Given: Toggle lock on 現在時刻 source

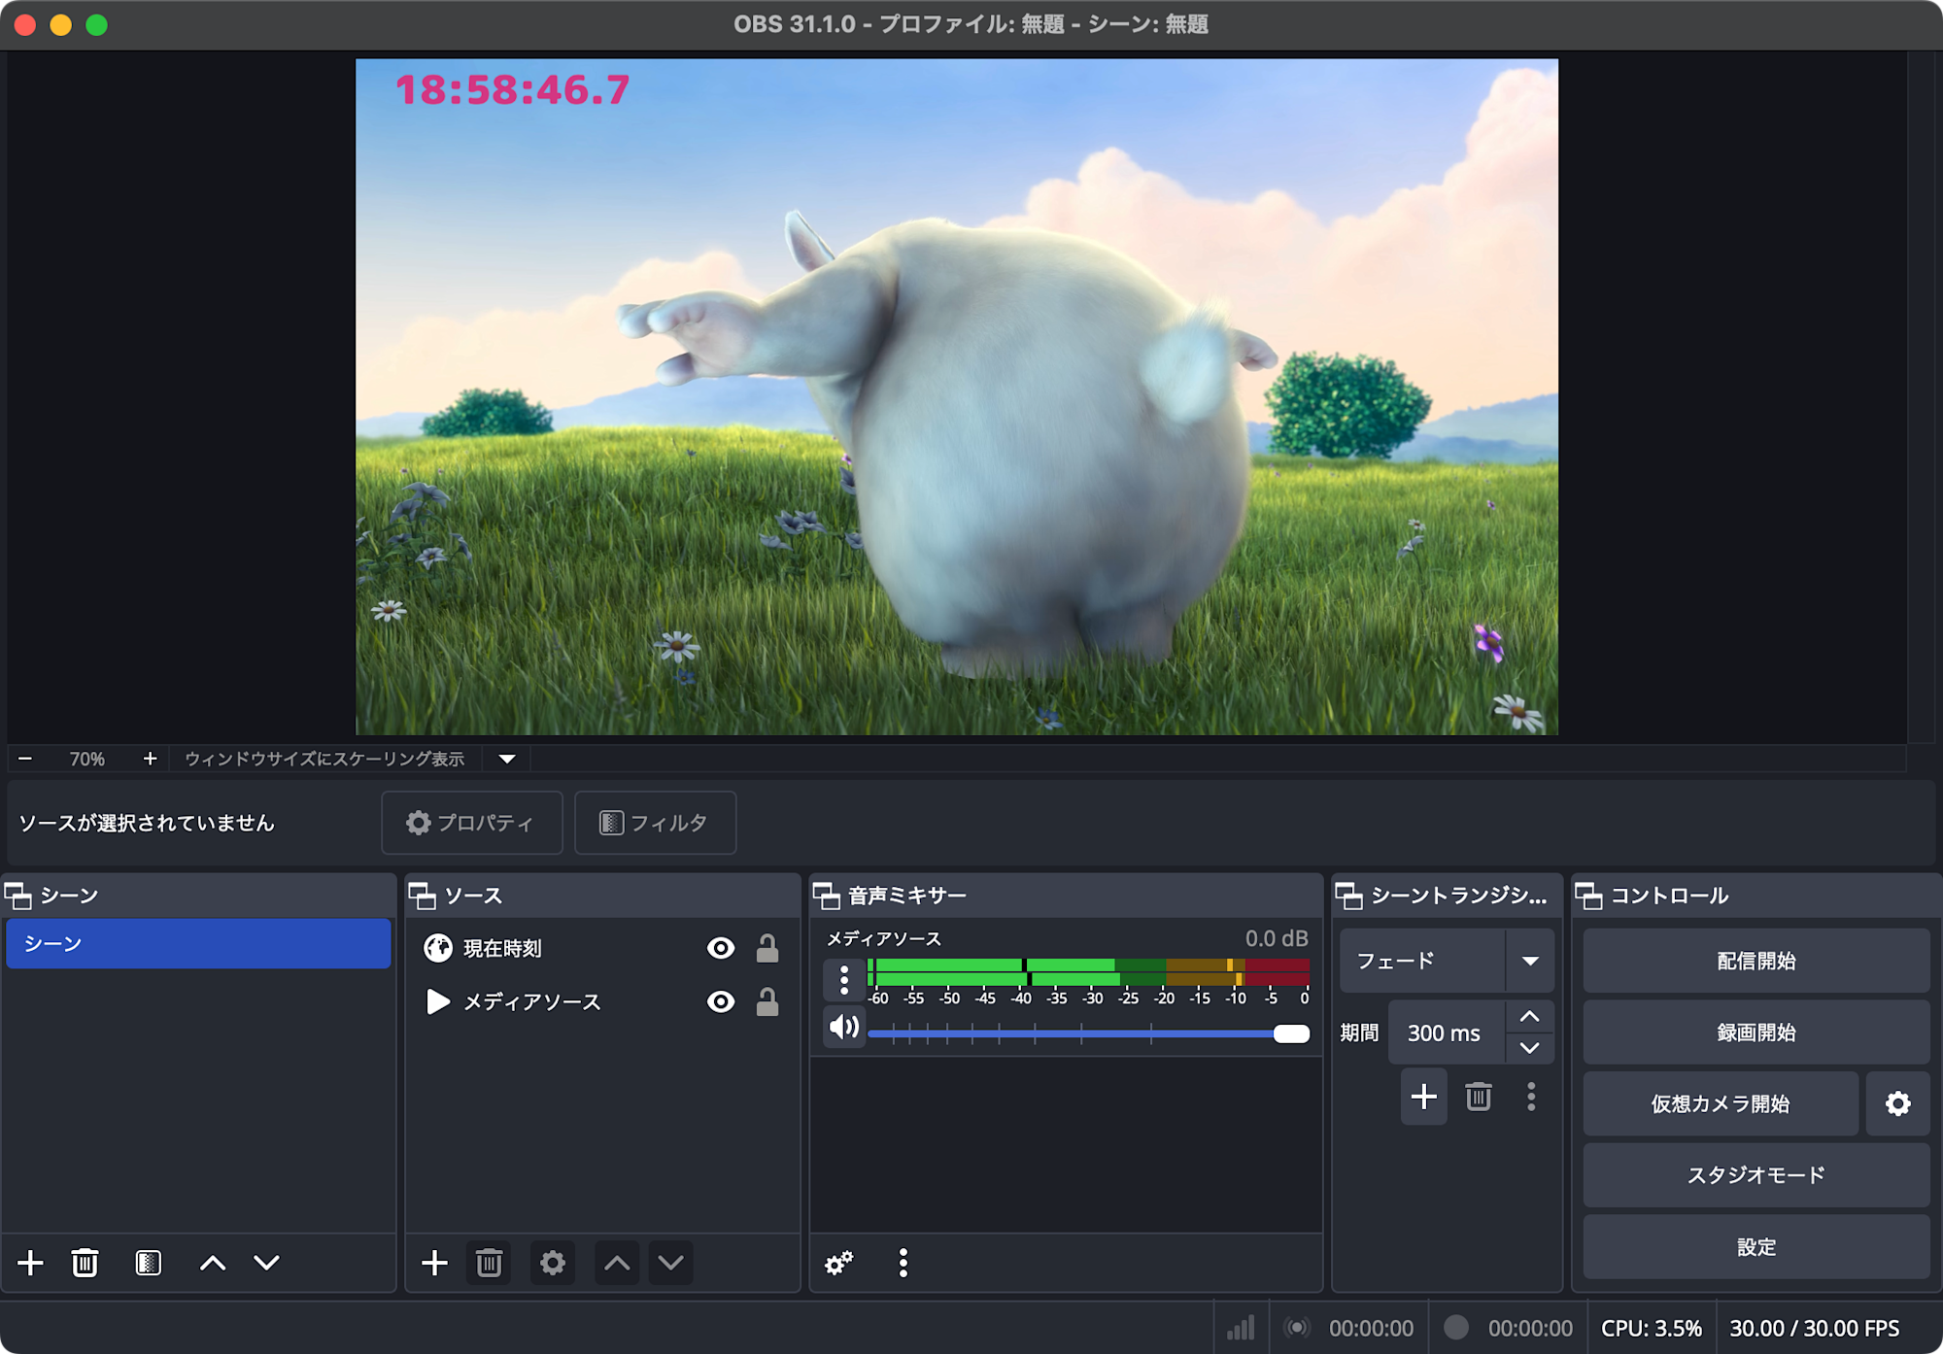Looking at the screenshot, I should pos(767,948).
